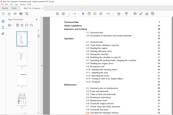Image resolution: width=173 pixels, height=115 pixels.
Task: Click thumbnail panel scroll down arrow
Action: click(38, 113)
